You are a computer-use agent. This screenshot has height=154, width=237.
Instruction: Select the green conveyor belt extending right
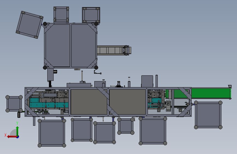point(211,93)
